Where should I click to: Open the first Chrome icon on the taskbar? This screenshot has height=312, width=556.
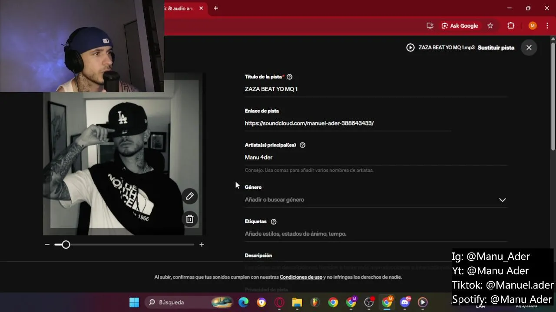(x=333, y=302)
